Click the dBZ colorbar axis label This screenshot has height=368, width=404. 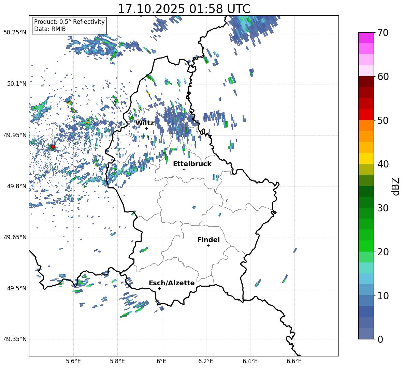pyautogui.click(x=396, y=186)
